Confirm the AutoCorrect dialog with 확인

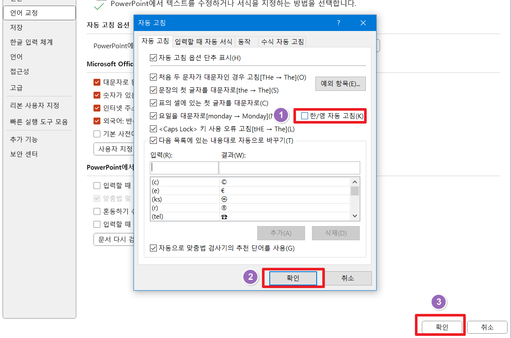coord(293,278)
